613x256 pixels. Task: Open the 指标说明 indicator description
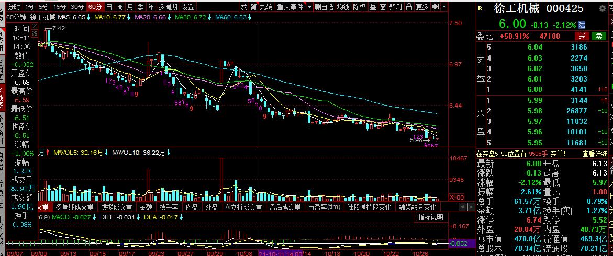431,217
